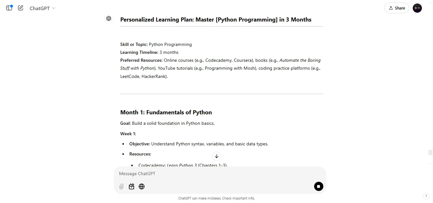The width and height of the screenshot is (433, 203).
Task: Attach a file using the paperclip icon
Action: [x=121, y=187]
